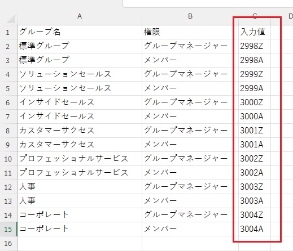Image resolution: width=293 pixels, height=251 pixels.
Task: Select row 4 header
Action: (8, 74)
